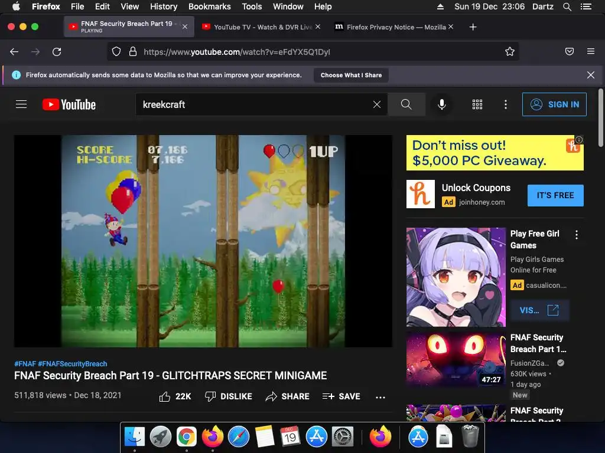This screenshot has height=453, width=605.
Task: Close the FNAF Security Breach tab
Action: (x=185, y=27)
